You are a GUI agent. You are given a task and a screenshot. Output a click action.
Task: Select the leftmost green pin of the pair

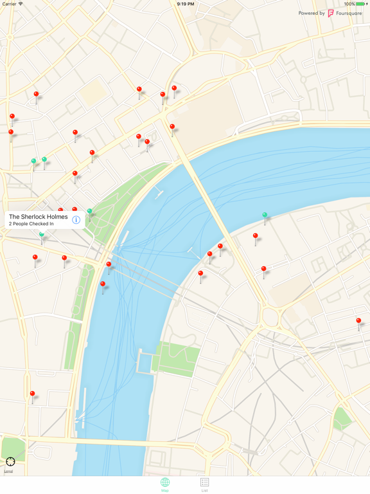point(33,165)
